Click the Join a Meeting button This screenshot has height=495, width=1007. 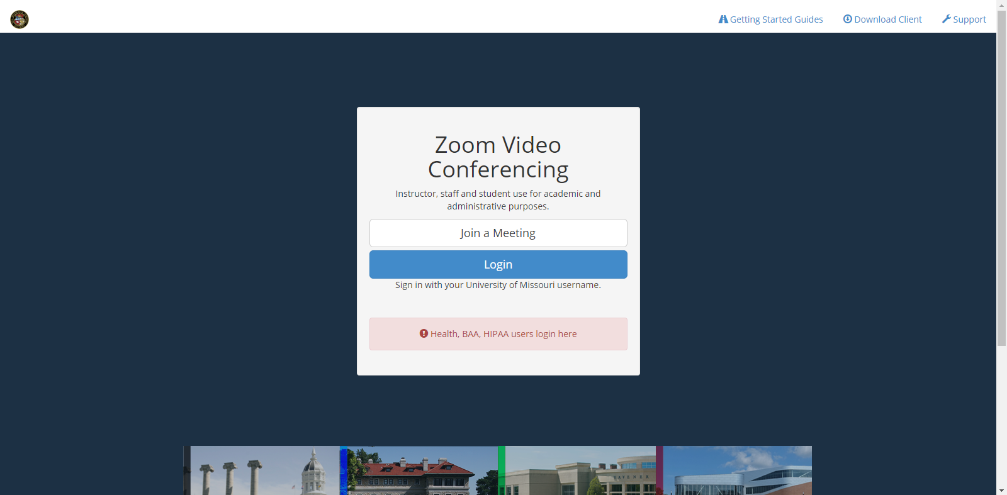498,233
